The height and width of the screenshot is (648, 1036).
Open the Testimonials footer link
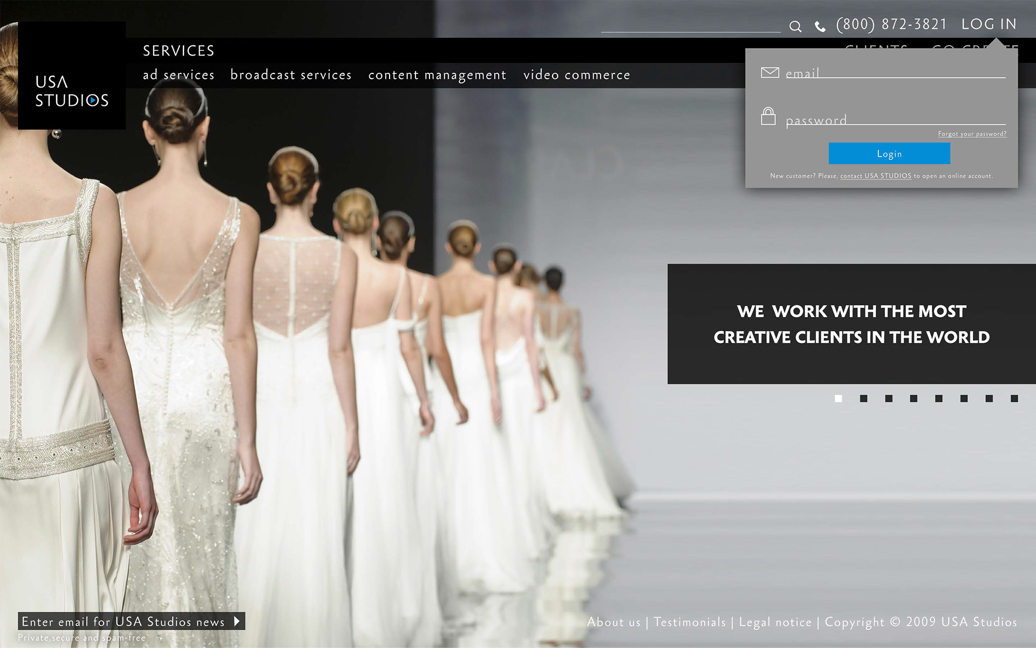pyautogui.click(x=690, y=622)
